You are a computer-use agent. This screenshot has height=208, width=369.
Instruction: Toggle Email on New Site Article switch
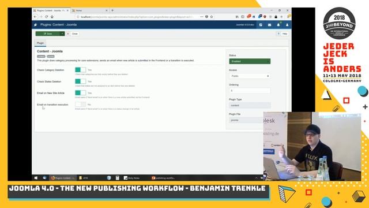81,93
